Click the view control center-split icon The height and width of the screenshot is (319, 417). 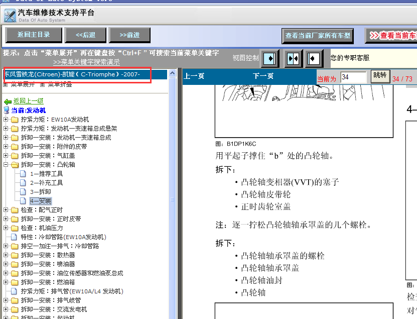click(x=293, y=59)
